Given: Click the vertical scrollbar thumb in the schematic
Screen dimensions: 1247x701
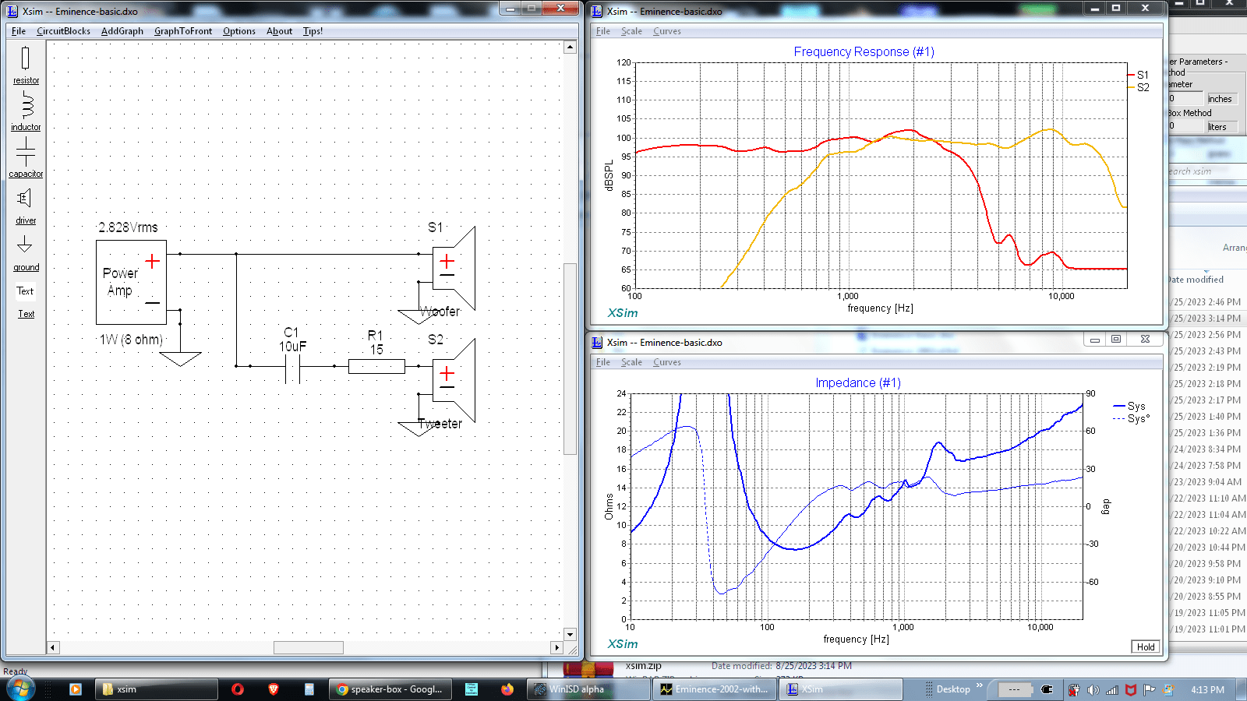Looking at the screenshot, I should [570, 358].
